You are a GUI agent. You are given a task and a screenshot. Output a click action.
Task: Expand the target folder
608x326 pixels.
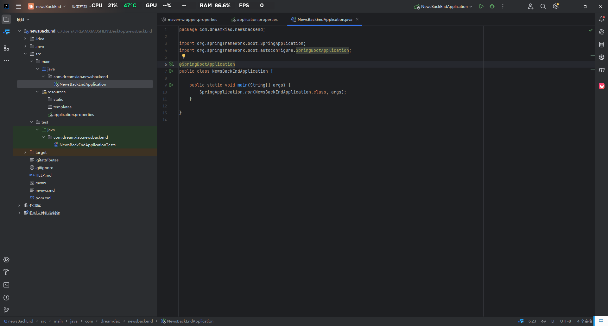tap(25, 153)
